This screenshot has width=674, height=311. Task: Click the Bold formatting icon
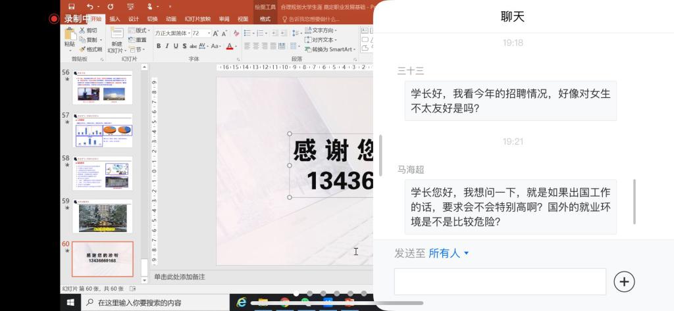tap(159, 46)
